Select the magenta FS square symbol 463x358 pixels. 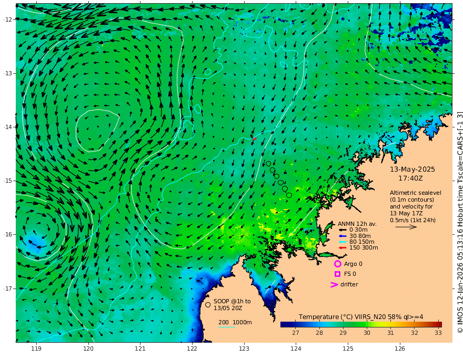337,274
